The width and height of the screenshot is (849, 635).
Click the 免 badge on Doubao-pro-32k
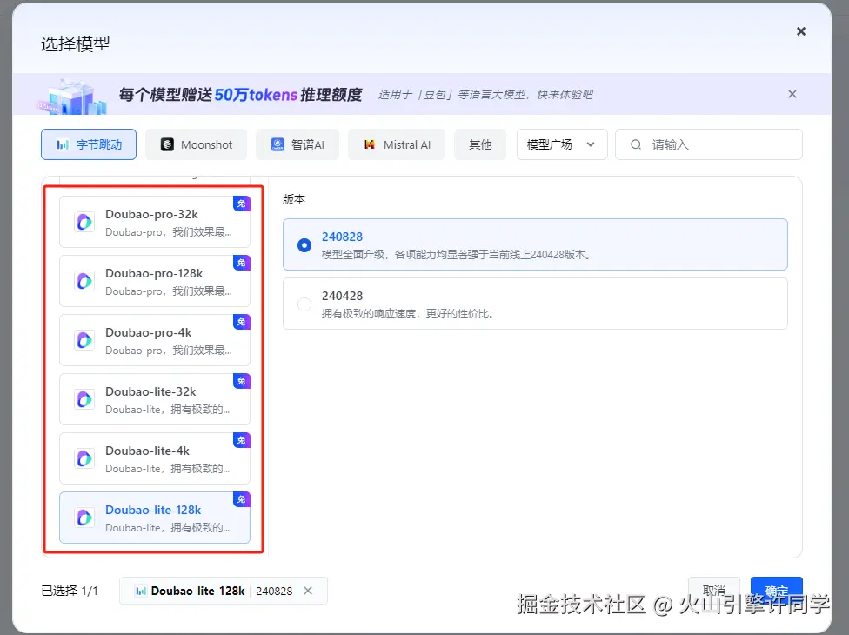242,204
